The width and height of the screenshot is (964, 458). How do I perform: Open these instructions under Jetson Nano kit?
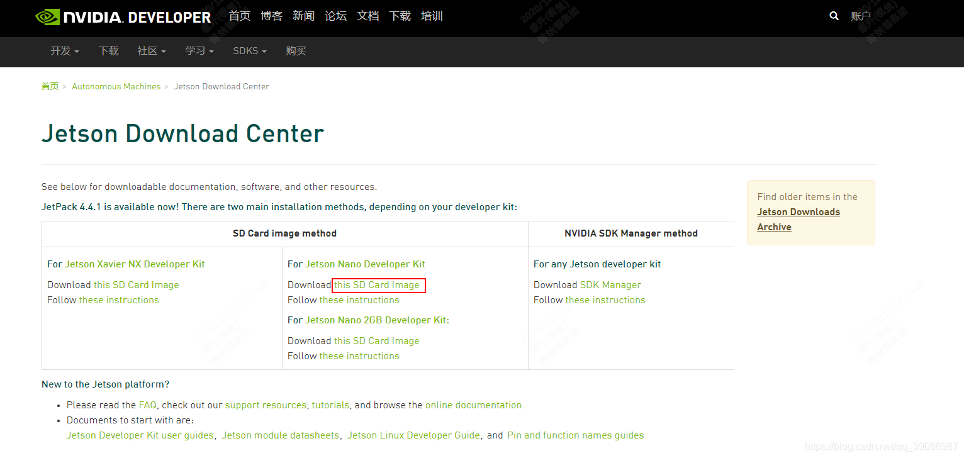[x=359, y=300]
